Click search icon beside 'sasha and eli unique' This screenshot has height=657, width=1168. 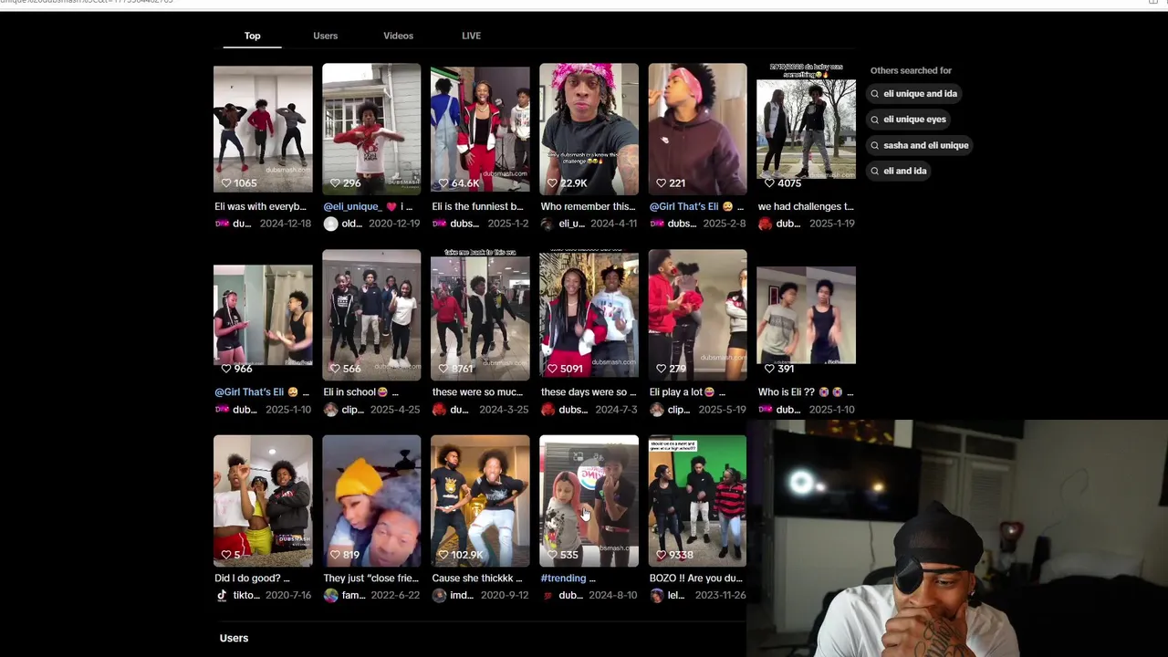(875, 146)
